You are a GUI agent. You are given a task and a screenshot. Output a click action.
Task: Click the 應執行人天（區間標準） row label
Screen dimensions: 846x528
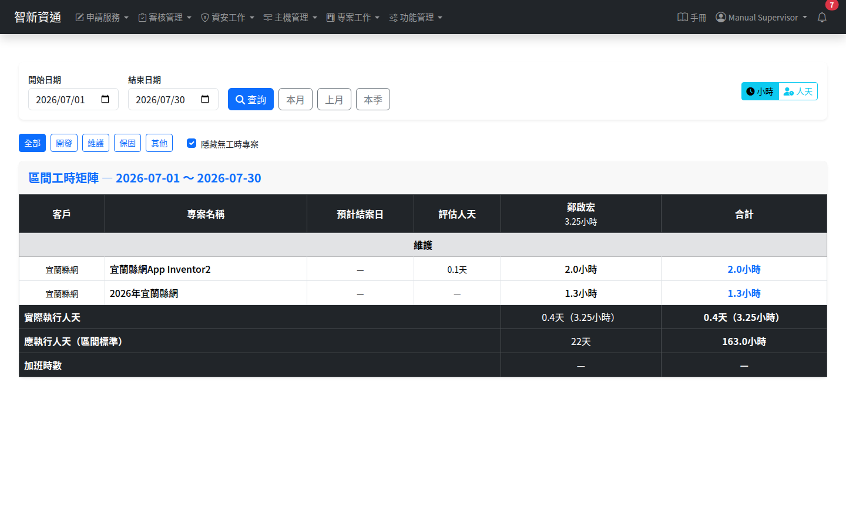[x=75, y=341]
